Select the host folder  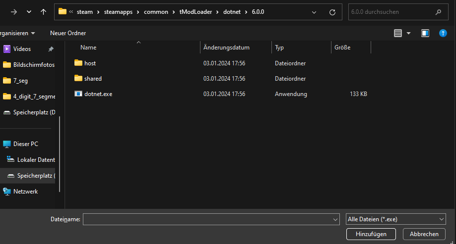click(90, 63)
